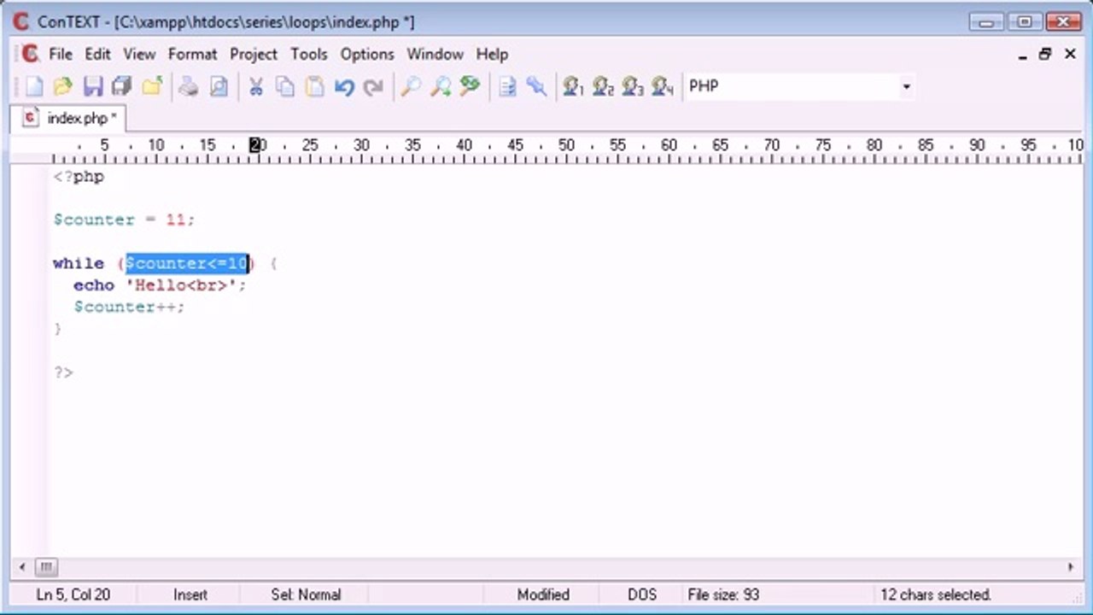Click the horizontal scrollbar thumb
This screenshot has height=615, width=1093.
click(x=46, y=567)
